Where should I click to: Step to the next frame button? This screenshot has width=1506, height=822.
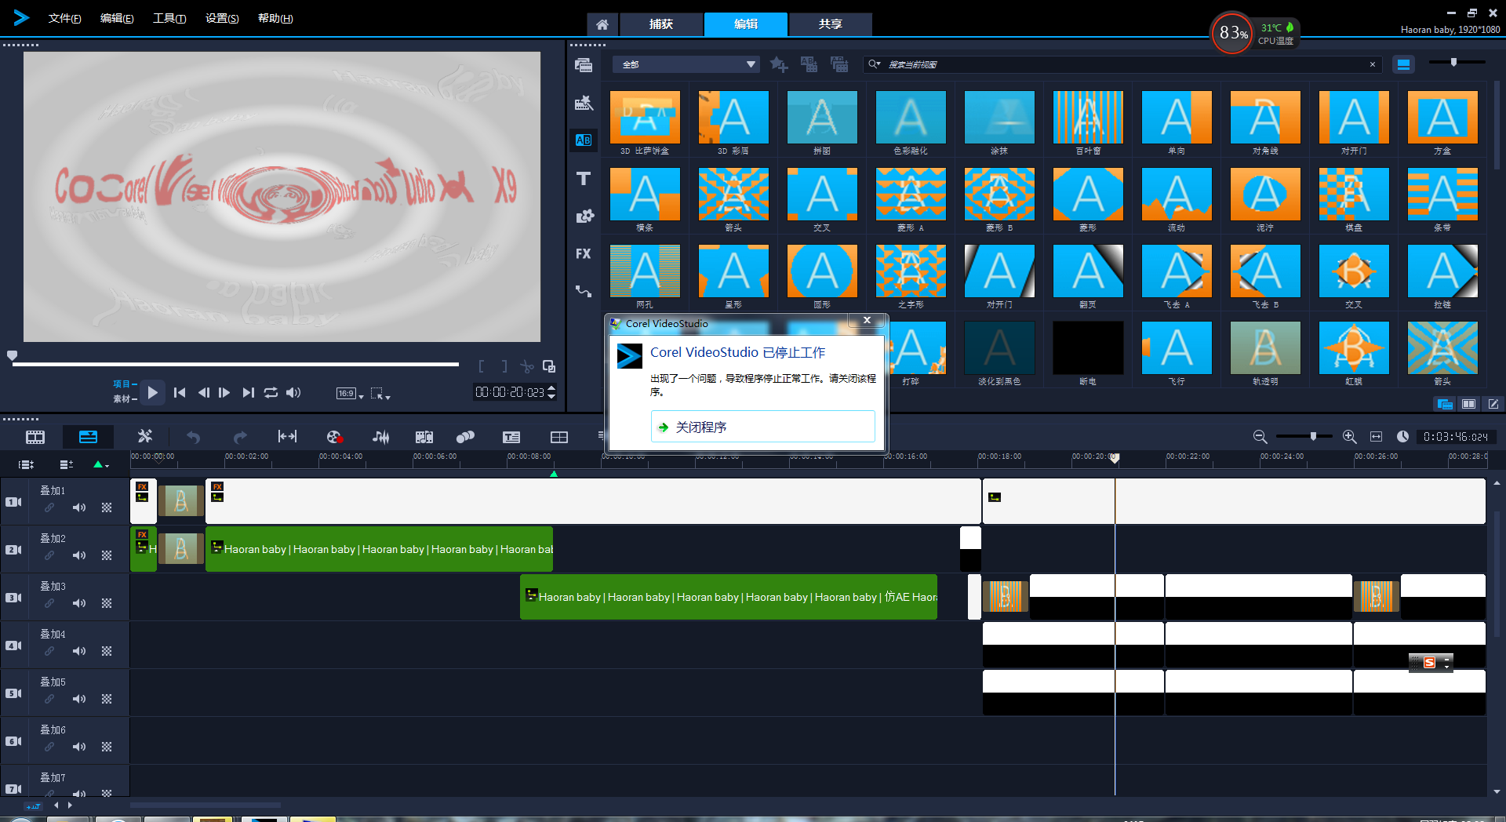[x=224, y=392]
